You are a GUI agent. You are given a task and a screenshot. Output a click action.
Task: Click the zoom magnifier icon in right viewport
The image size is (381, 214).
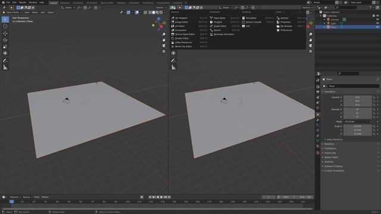click(311, 34)
